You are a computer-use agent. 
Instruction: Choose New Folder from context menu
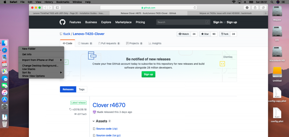click(41, 49)
